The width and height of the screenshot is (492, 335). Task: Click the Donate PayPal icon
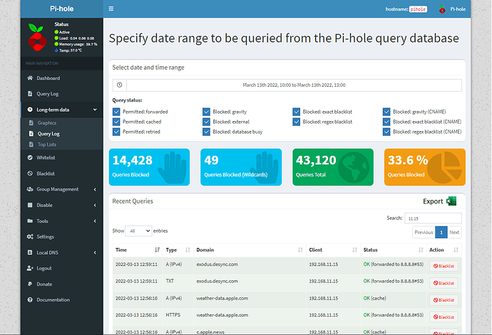(30, 284)
